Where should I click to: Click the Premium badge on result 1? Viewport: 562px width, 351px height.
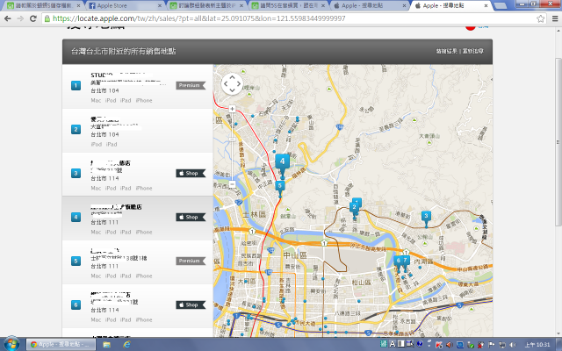point(191,85)
